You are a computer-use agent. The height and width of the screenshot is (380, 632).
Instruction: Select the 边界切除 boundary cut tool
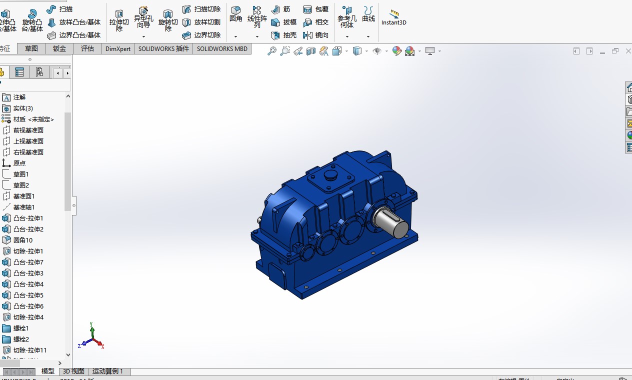201,35
